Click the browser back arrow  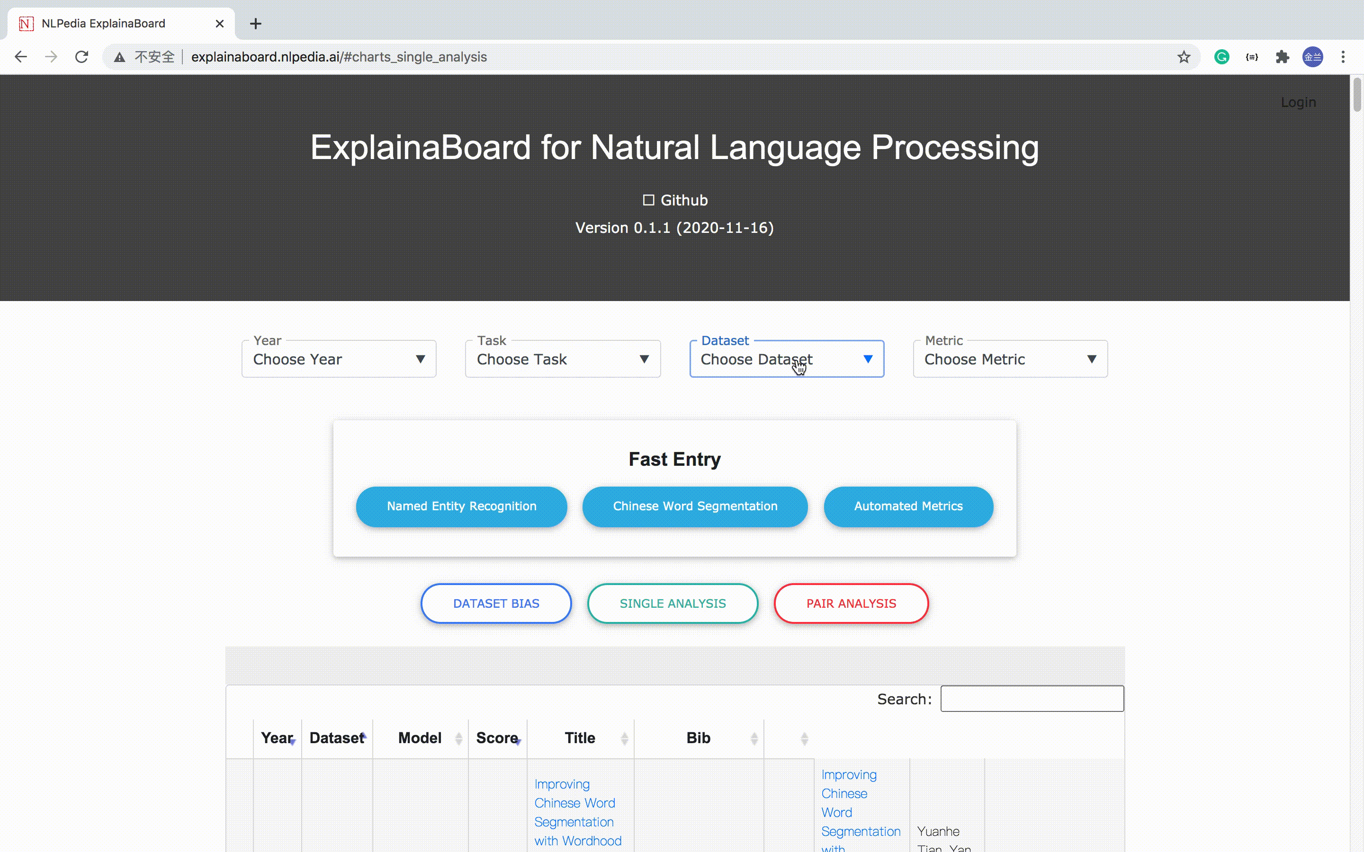[x=21, y=57]
